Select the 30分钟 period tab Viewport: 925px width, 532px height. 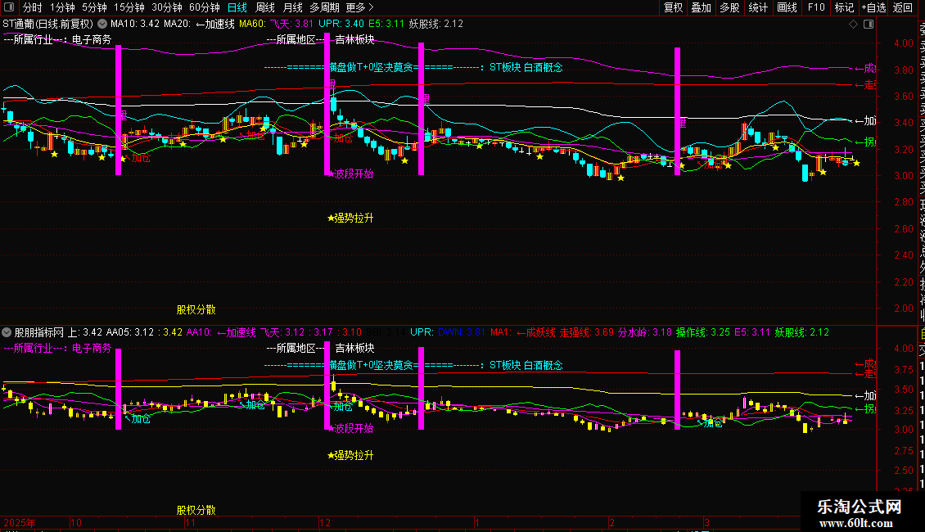click(167, 7)
